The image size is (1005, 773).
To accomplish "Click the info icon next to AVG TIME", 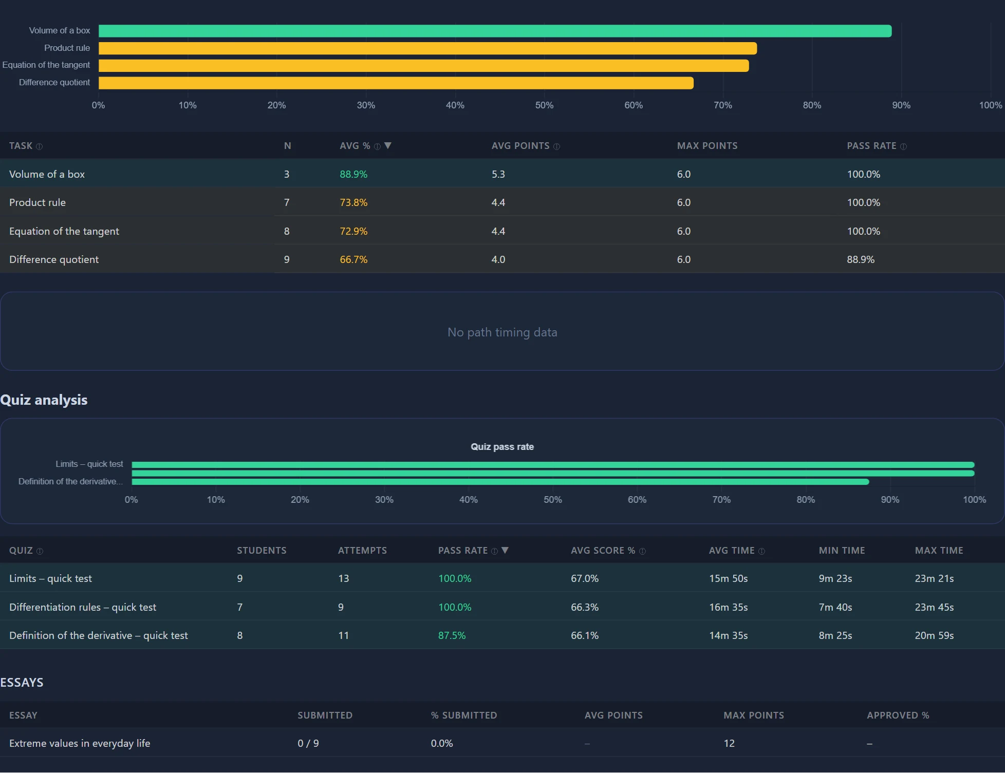I will (761, 552).
